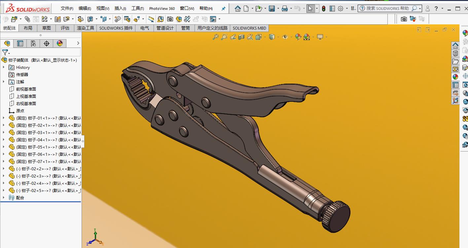This screenshot has width=468, height=248.
Task: Click the Section View icon
Action: pyautogui.click(x=241, y=37)
